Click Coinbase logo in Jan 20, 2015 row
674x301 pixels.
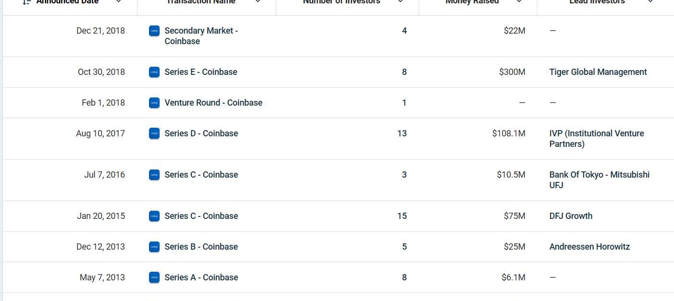point(154,217)
